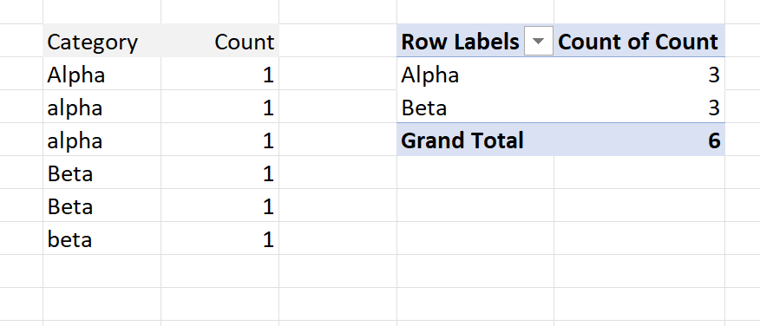The width and height of the screenshot is (760, 326).
Task: Select the first lowercase alpha cell
Action: click(x=102, y=107)
